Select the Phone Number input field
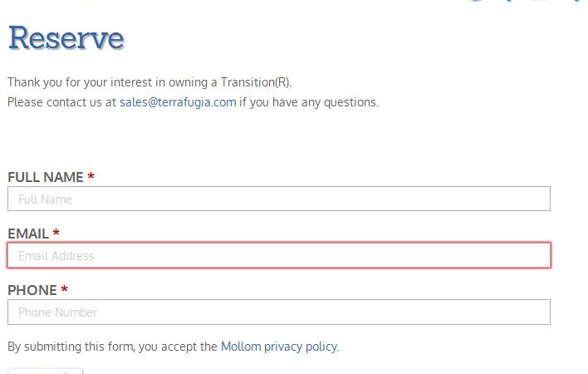 click(x=278, y=312)
